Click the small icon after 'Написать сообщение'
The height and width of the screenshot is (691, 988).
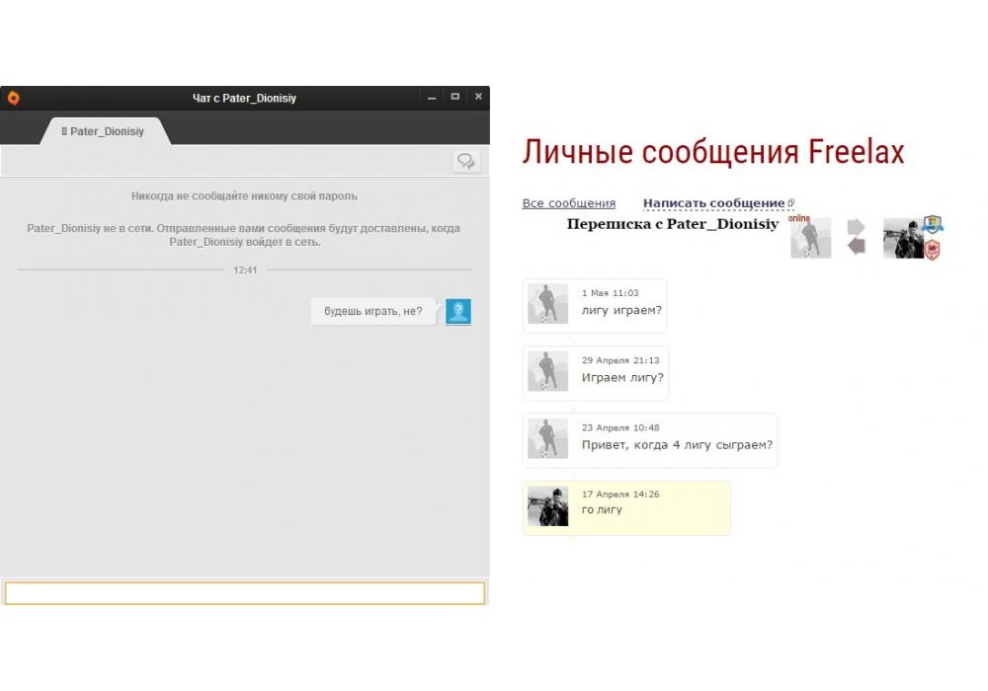click(790, 203)
